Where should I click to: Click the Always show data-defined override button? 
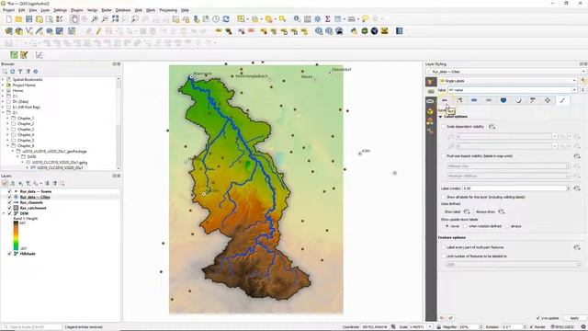pos(502,212)
